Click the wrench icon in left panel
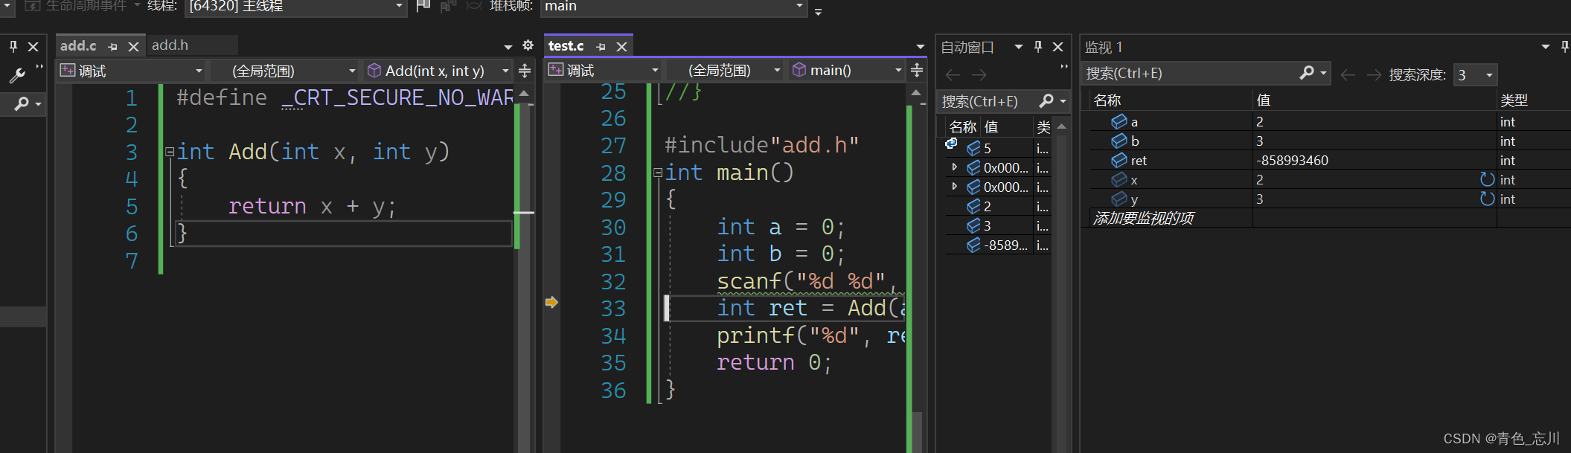Screen dimensions: 1571x453 [17, 74]
